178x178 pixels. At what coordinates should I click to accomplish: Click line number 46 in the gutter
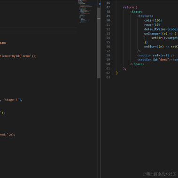(x=108, y=3)
